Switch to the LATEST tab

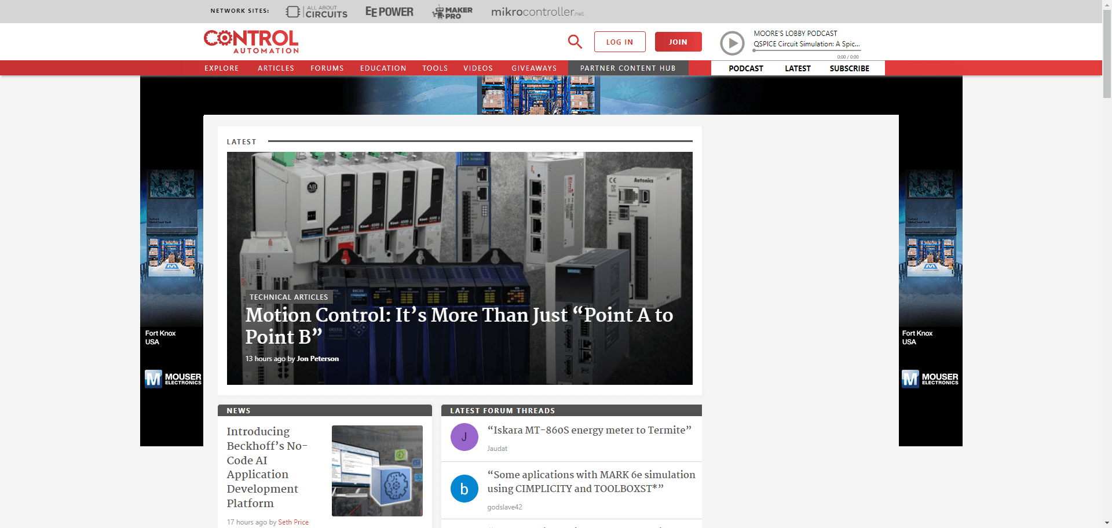(798, 68)
